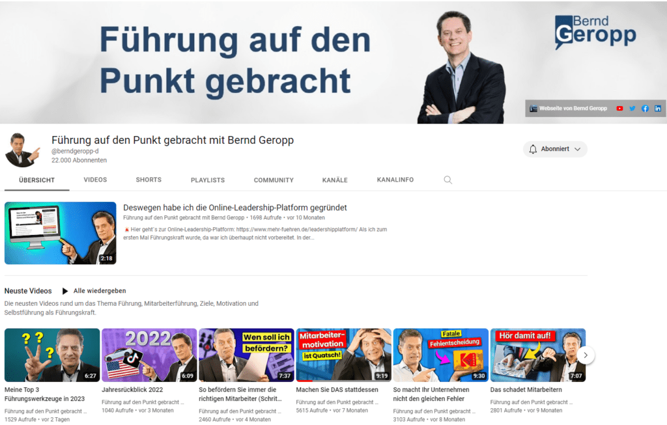Screen dimensions: 667x425
Task: Click the 1040 Aufrufe vor 3 Monaten text
Action: point(137,411)
